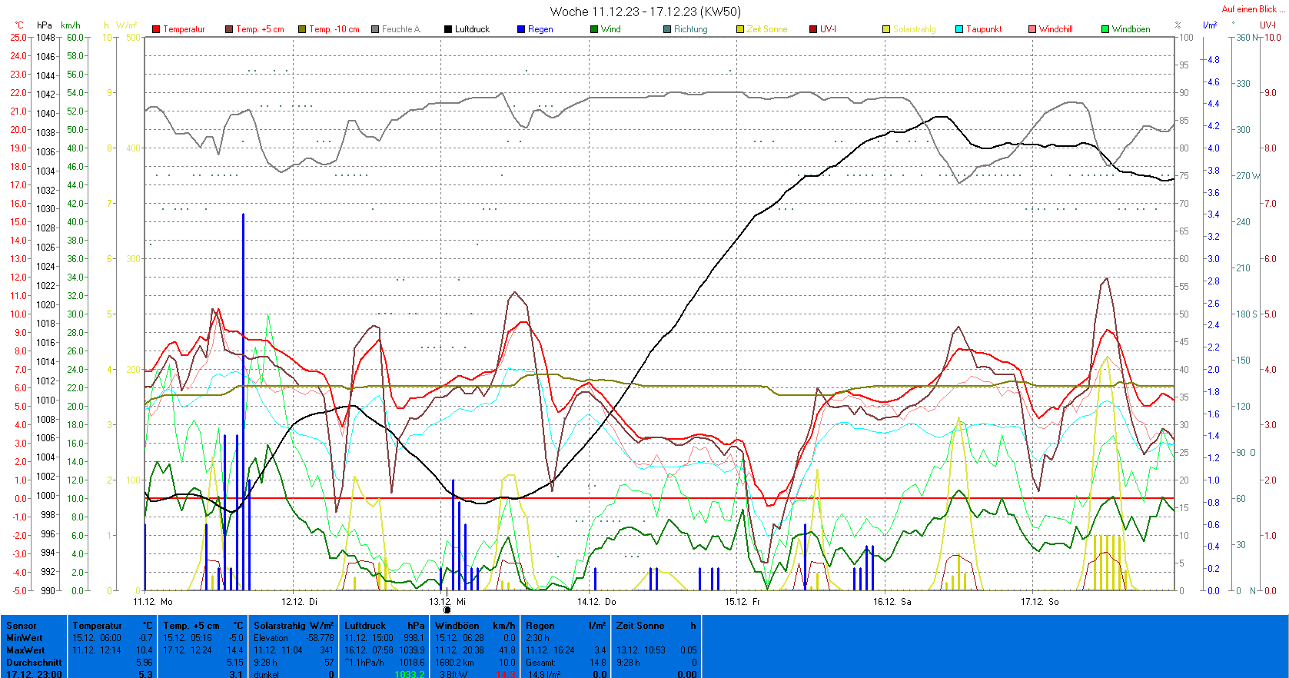Select the '14.12. Do' day label
Screen dimensions: 1289x678
point(596,602)
